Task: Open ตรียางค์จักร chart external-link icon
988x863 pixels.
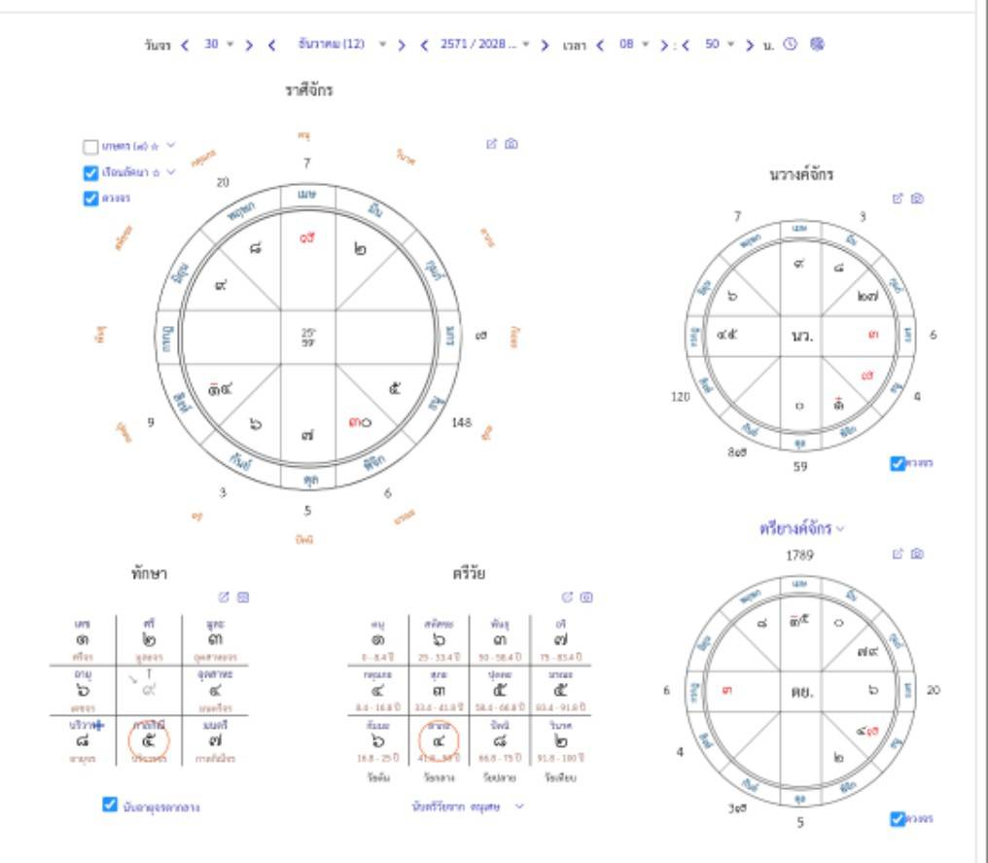Action: [x=898, y=555]
